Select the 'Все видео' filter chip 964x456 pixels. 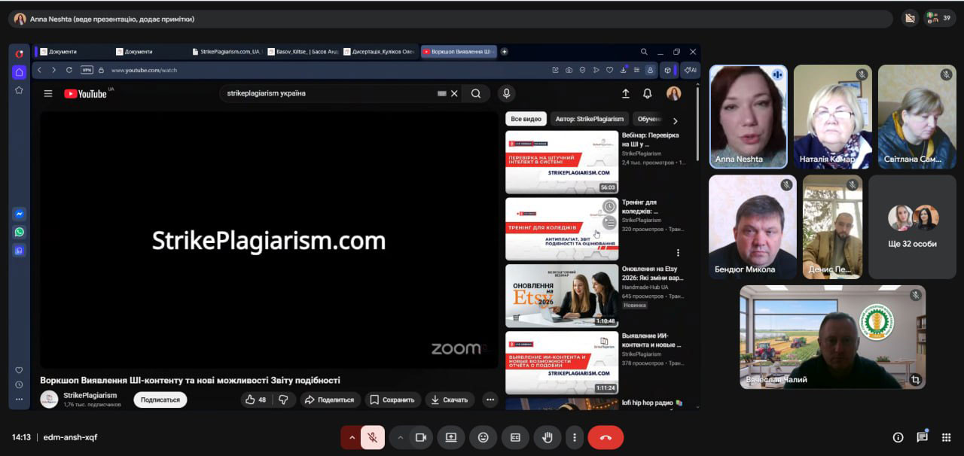pyautogui.click(x=526, y=119)
